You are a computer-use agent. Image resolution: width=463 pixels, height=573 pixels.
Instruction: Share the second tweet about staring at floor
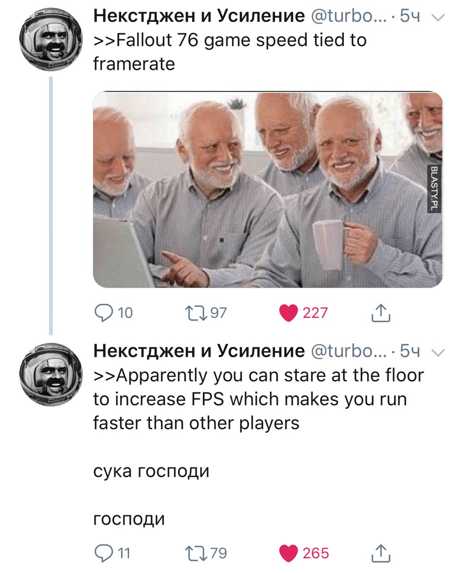tap(381, 553)
